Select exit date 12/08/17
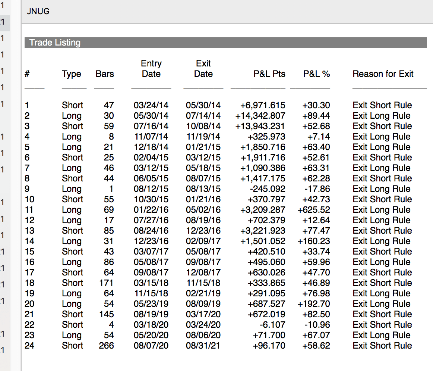 (203, 272)
